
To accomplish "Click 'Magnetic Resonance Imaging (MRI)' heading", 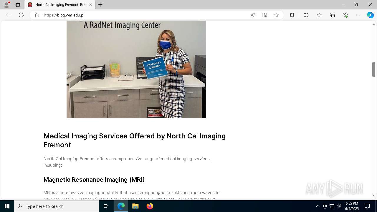I will pos(94,180).
